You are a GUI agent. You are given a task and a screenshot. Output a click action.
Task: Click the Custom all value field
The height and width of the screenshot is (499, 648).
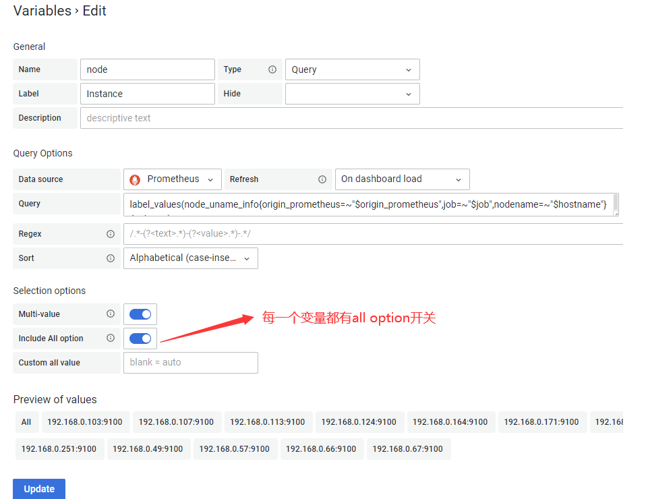pos(191,363)
